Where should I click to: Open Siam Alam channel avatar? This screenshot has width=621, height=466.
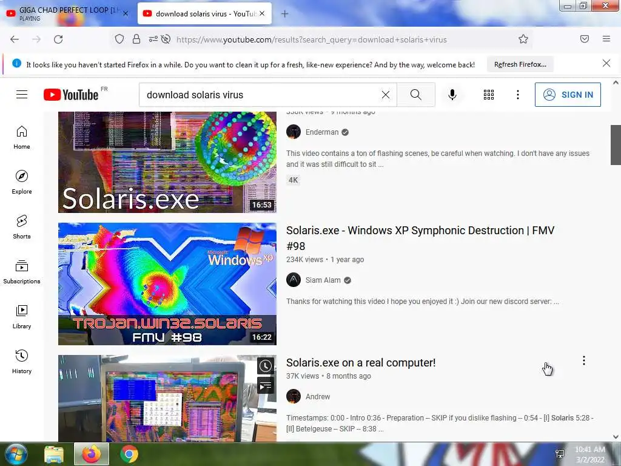click(x=294, y=280)
